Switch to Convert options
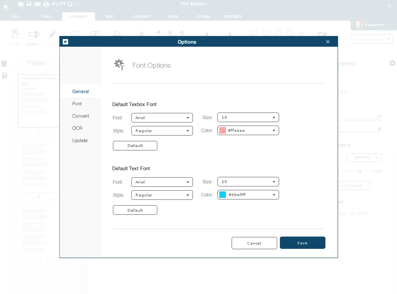Image resolution: width=397 pixels, height=294 pixels. [x=80, y=116]
